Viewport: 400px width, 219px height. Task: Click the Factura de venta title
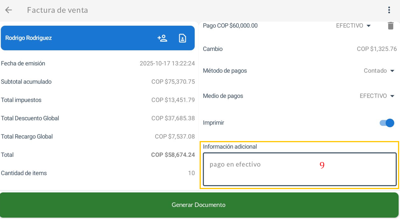point(57,10)
